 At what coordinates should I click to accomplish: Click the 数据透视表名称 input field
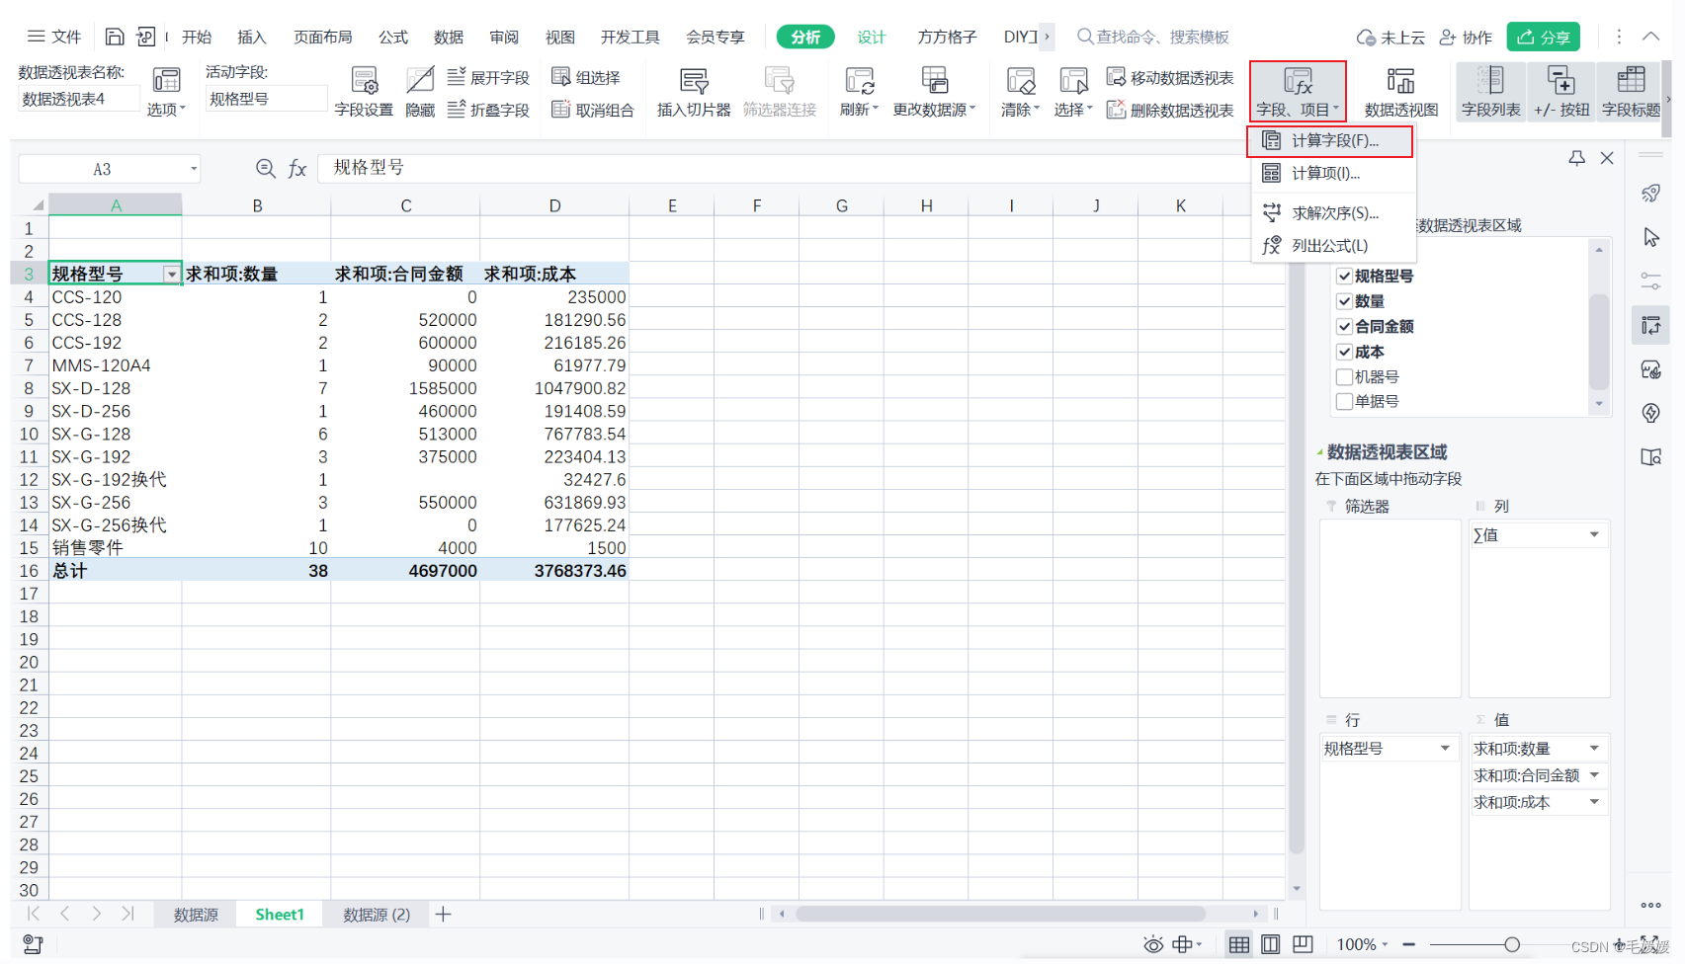pyautogui.click(x=78, y=99)
